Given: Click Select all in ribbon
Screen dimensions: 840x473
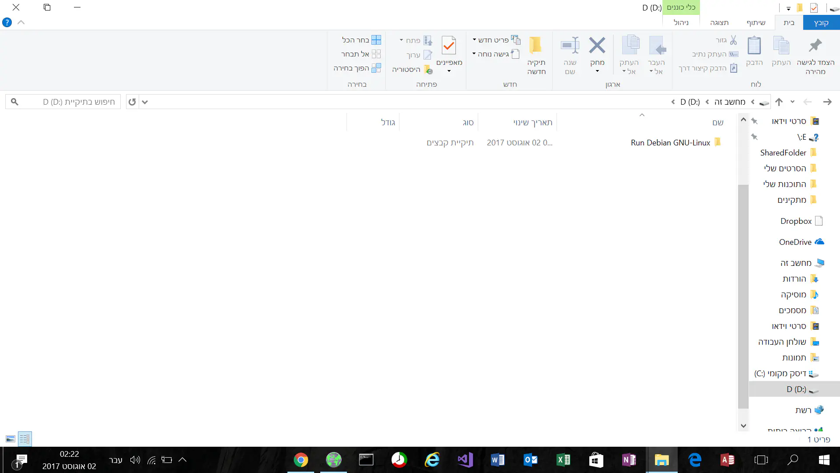Looking at the screenshot, I should click(x=361, y=40).
